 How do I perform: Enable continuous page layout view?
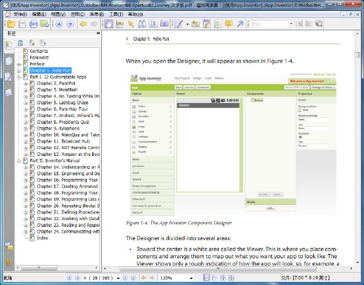(215, 278)
